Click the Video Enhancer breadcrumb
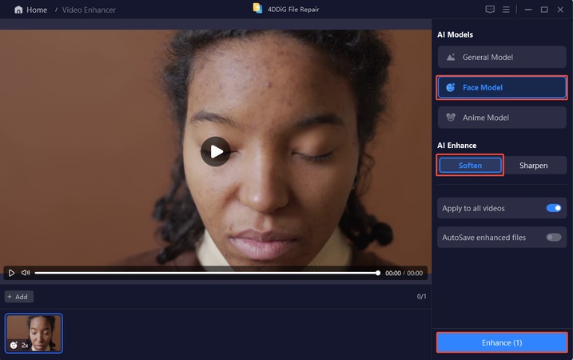Image resolution: width=573 pixels, height=360 pixels. pyautogui.click(x=89, y=10)
